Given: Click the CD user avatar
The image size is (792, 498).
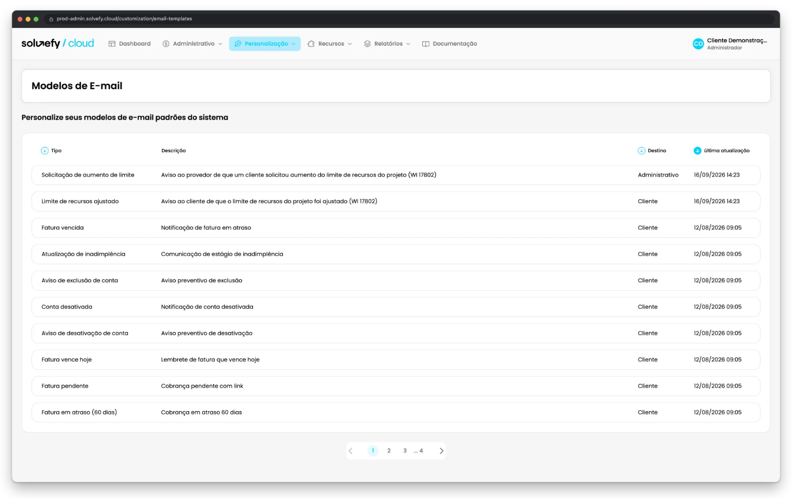Looking at the screenshot, I should pyautogui.click(x=699, y=44).
